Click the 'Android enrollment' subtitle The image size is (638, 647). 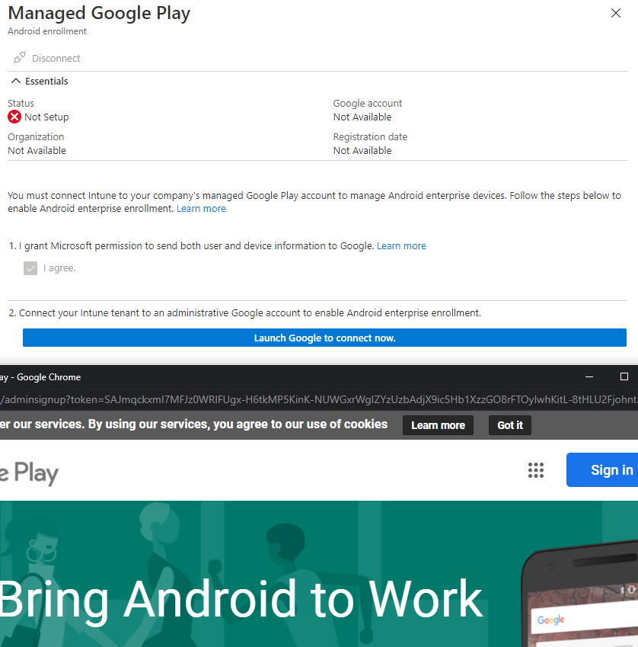(47, 31)
